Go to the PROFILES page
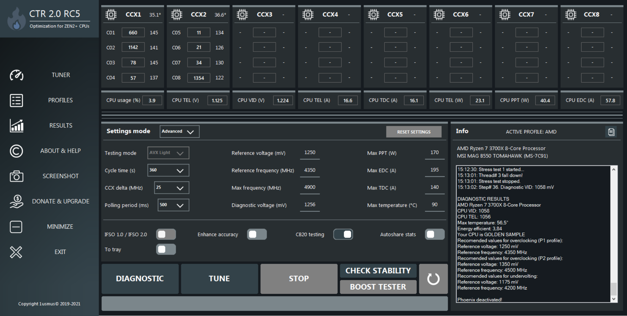 click(x=60, y=100)
